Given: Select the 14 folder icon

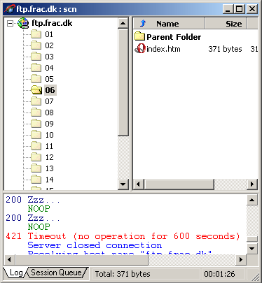Looking at the screenshot, I should click(x=36, y=180).
